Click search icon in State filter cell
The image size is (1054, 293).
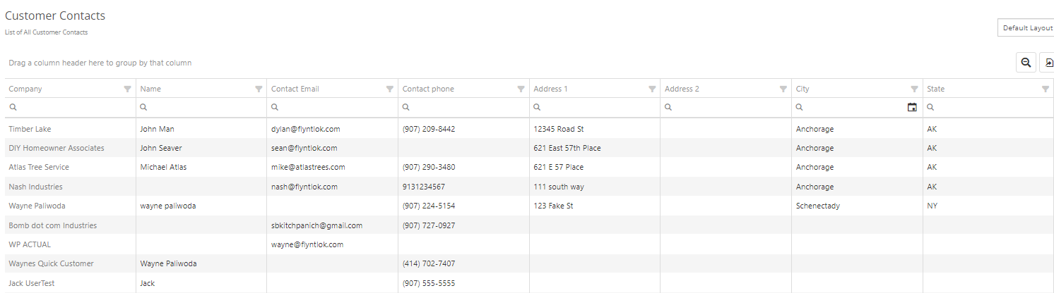click(930, 108)
